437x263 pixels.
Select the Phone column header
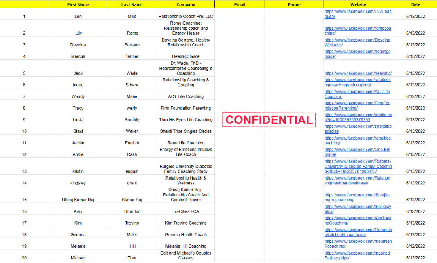[x=294, y=4]
